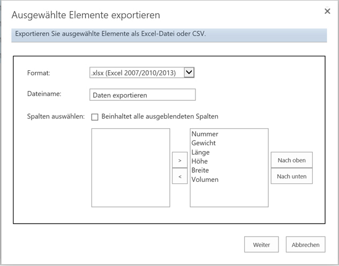Click the Nach unten button
Image resolution: width=339 pixels, height=266 pixels.
pyautogui.click(x=292, y=176)
